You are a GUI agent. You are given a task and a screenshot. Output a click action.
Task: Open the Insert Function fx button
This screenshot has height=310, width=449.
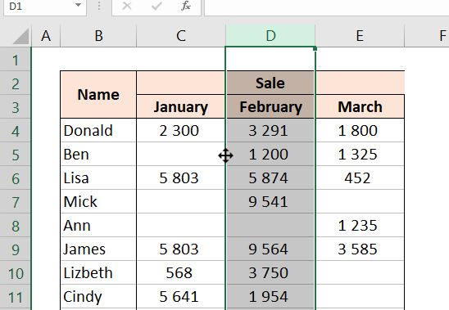pyautogui.click(x=186, y=6)
